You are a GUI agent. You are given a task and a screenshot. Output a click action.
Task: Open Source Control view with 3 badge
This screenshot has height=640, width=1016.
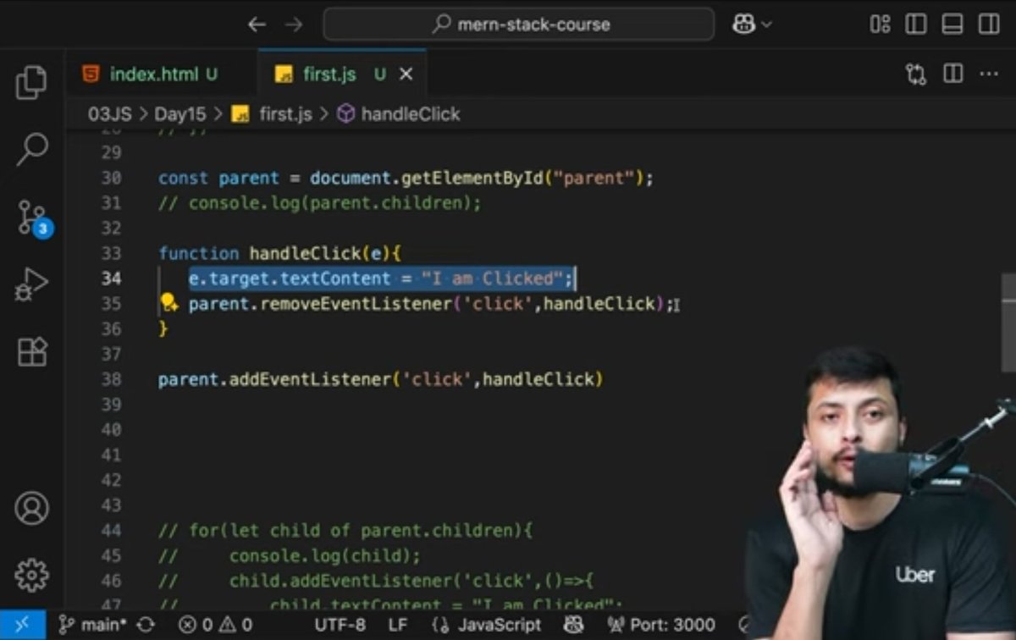click(34, 218)
